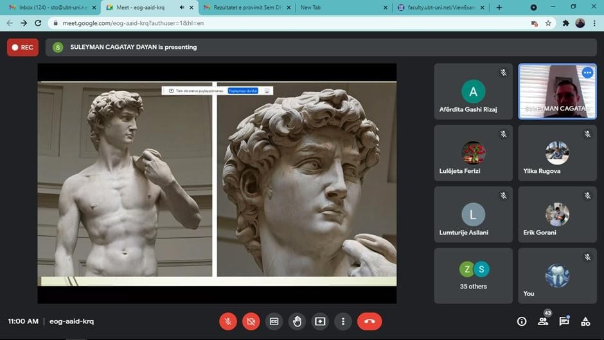Click the red REC recording indicator
Image resolution: width=604 pixels, height=340 pixels.
point(22,47)
